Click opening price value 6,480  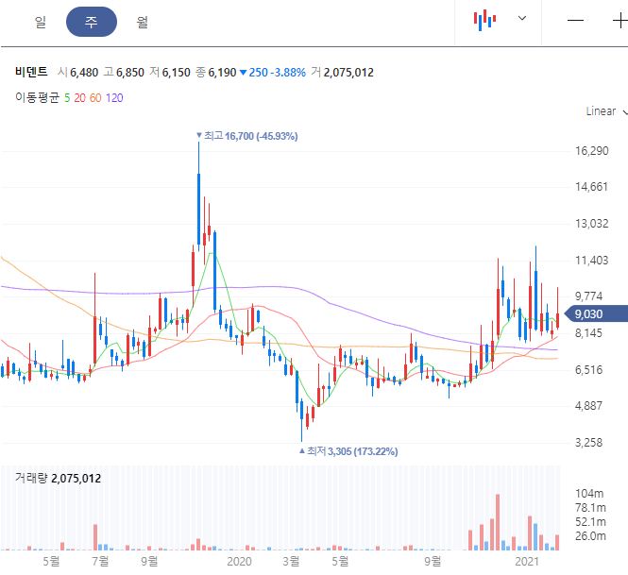point(84,73)
